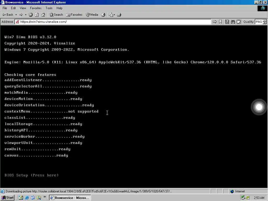Go to Home page icon
This screenshot has height=201, width=268.
pos(43,15)
